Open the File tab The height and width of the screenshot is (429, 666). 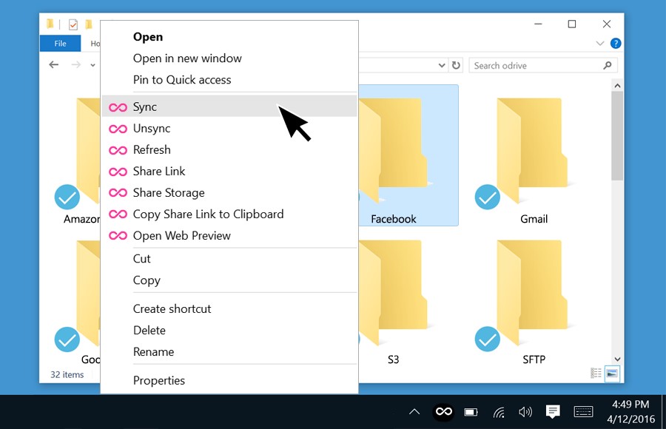click(x=60, y=44)
